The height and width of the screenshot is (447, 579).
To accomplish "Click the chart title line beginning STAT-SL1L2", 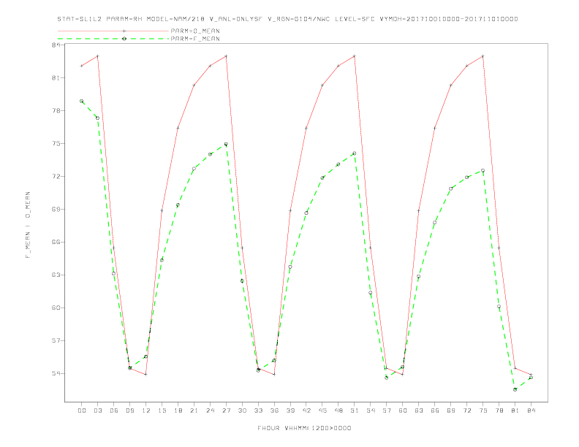I will pyautogui.click(x=287, y=19).
